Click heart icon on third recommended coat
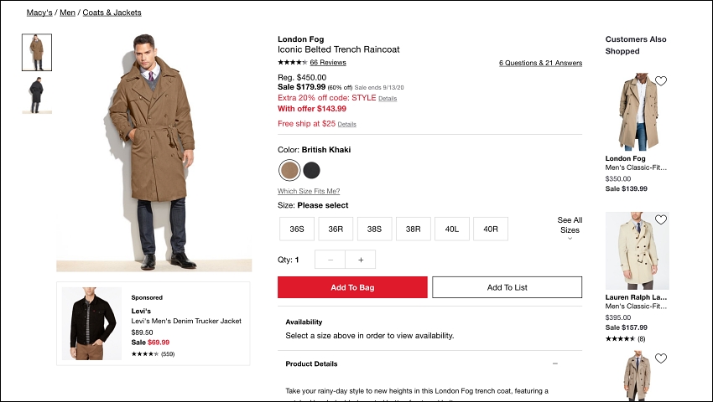Screen dimensions: 713x402 (661, 358)
